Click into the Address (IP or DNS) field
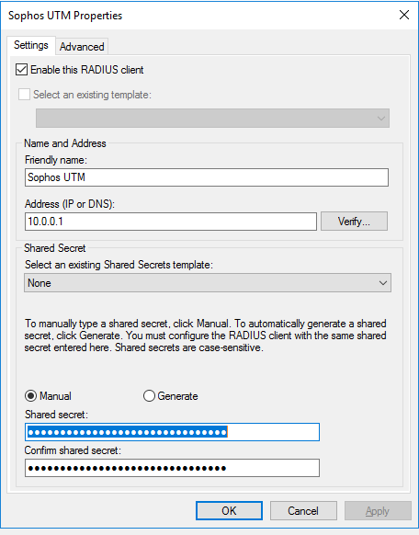This screenshot has width=419, height=535. pos(171,222)
